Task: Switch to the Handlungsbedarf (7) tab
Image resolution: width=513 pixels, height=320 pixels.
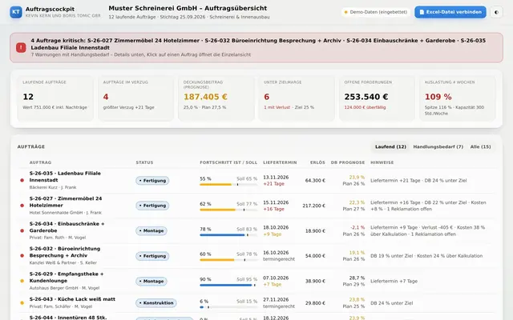Action: point(438,147)
